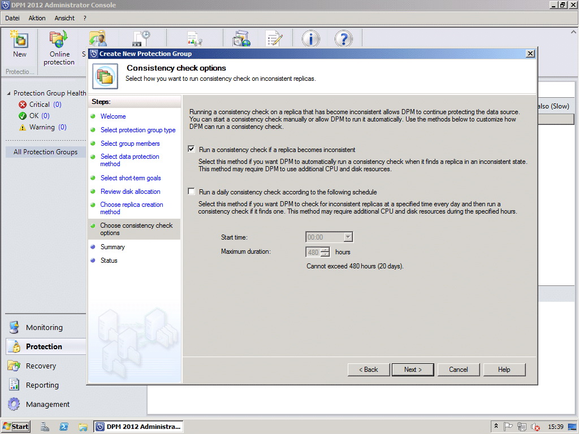Switch to the Reporting workspace
The width and height of the screenshot is (579, 434).
(x=42, y=385)
